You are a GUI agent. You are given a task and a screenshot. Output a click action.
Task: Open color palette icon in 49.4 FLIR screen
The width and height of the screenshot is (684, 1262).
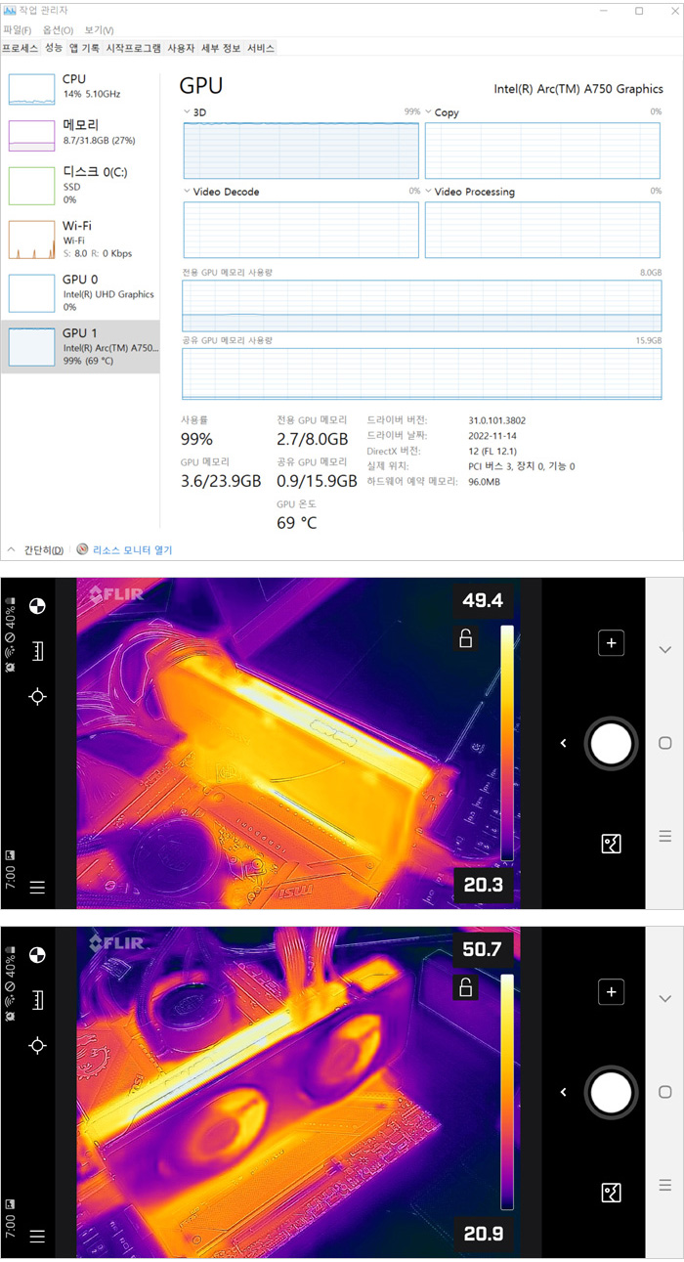(37, 605)
